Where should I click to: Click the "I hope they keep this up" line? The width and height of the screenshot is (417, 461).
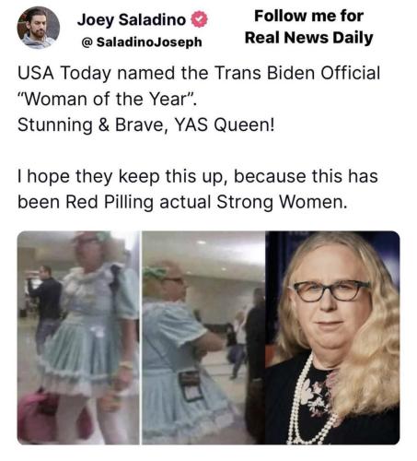198,176
